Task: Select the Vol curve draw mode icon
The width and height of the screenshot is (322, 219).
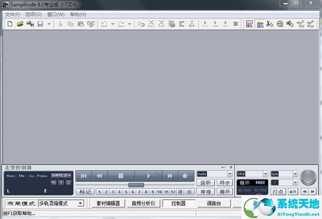Action: [x=301, y=24]
